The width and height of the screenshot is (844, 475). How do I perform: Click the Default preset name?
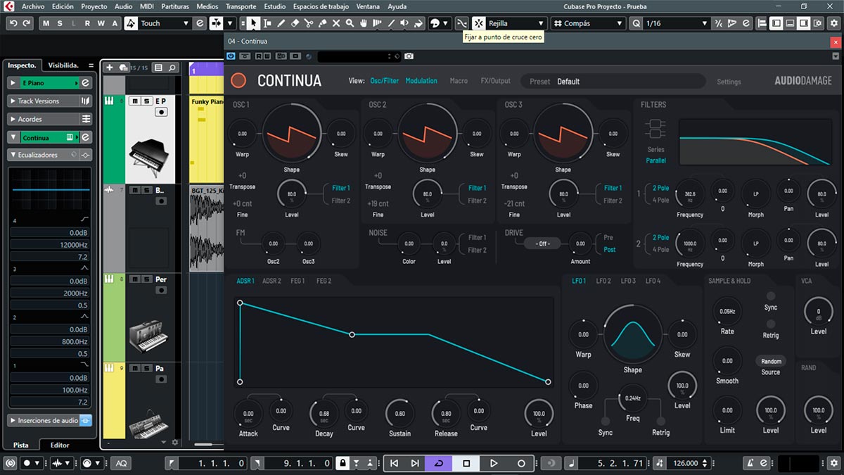coord(568,82)
